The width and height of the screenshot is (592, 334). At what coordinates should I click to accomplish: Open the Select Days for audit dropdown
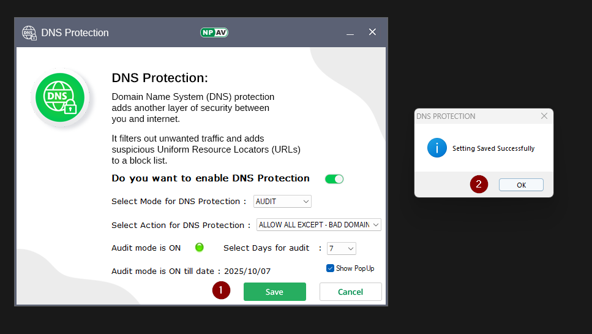pyautogui.click(x=342, y=248)
